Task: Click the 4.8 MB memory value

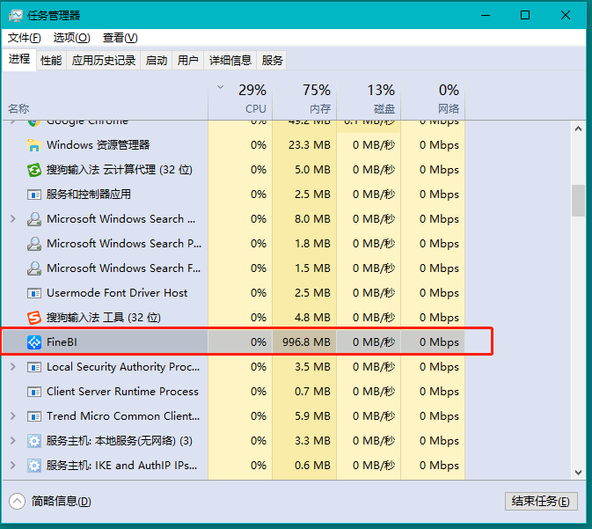Action: pyautogui.click(x=312, y=318)
